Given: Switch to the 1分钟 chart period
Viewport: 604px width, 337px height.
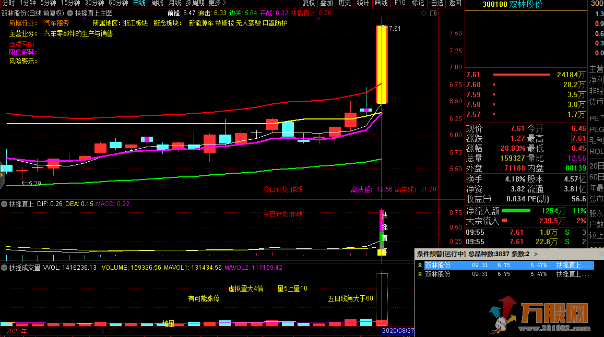Looking at the screenshot, I should 28,3.
